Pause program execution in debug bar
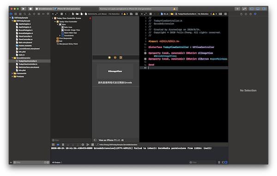The height and width of the screenshot is (176, 277). coord(63,145)
